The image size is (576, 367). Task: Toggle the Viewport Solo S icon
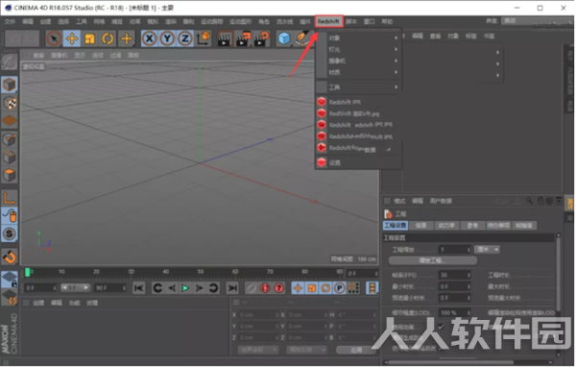coord(10,233)
